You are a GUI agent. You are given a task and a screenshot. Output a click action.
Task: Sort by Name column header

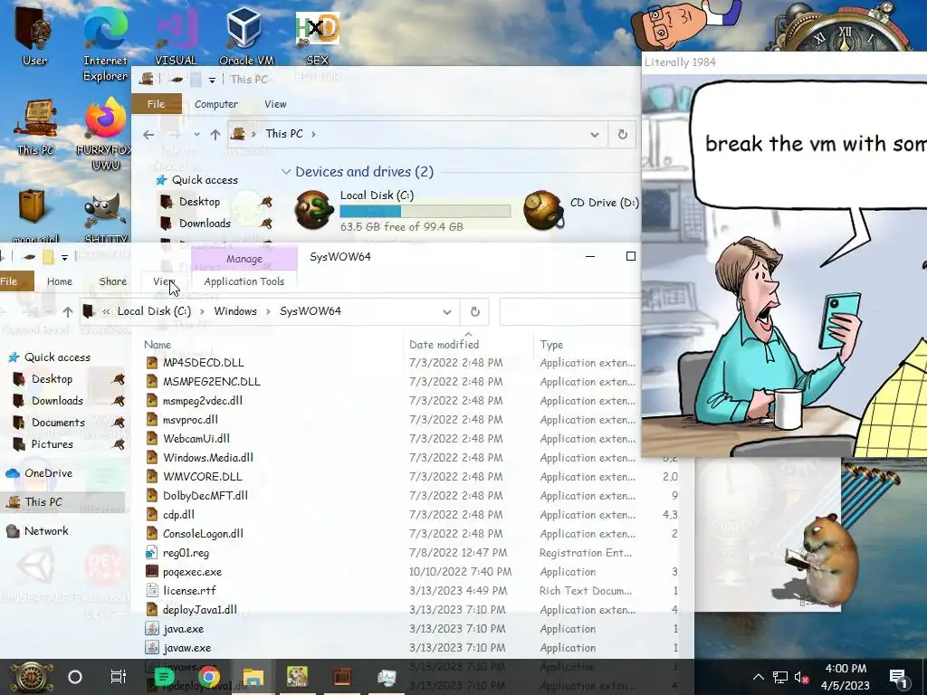pos(158,345)
